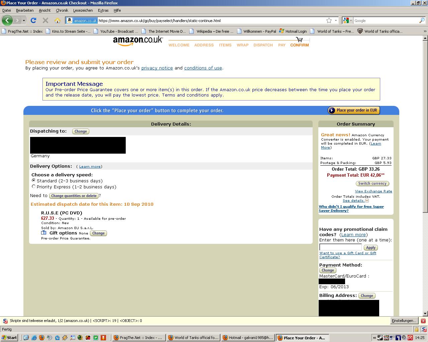Go to the Home page icon
The width and height of the screenshot is (428, 342).
click(58, 20)
